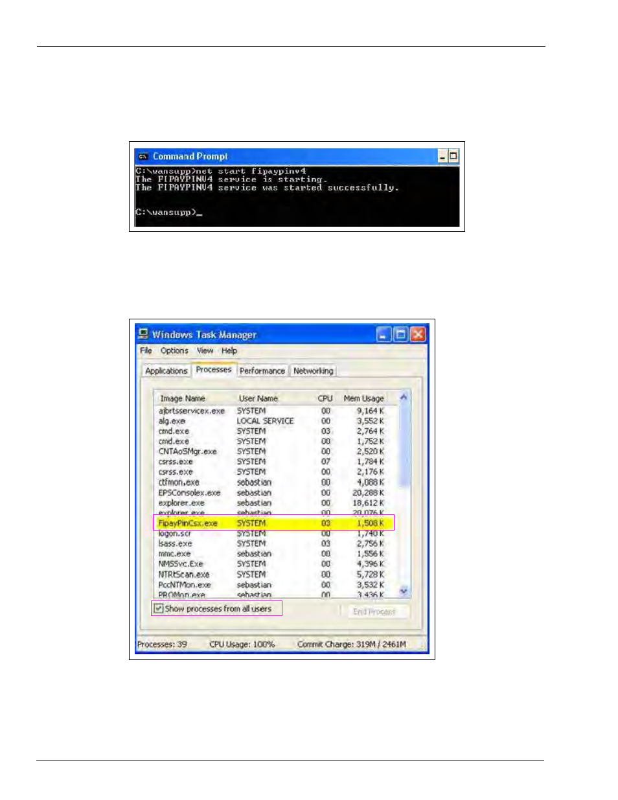
Task: Click the 20,288 K memory value
Action: 369,493
